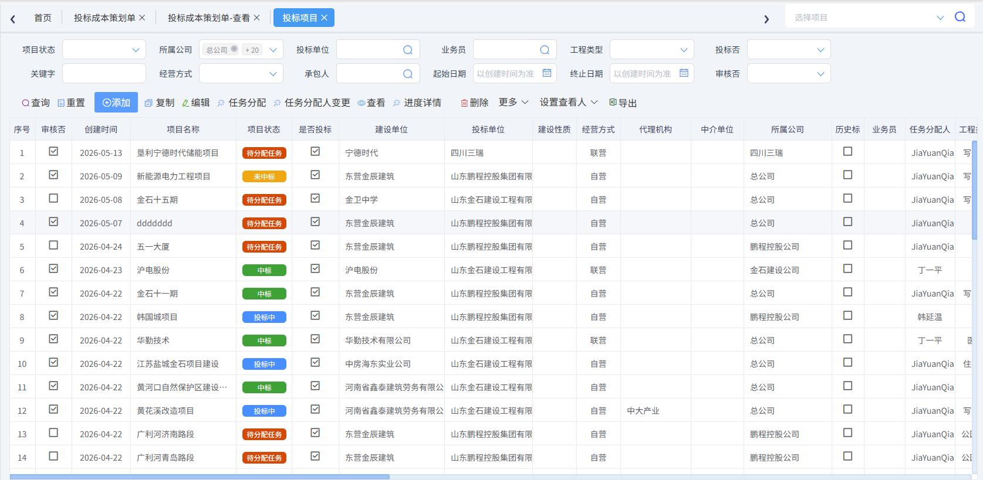Switch to the 首页 tab

43,18
